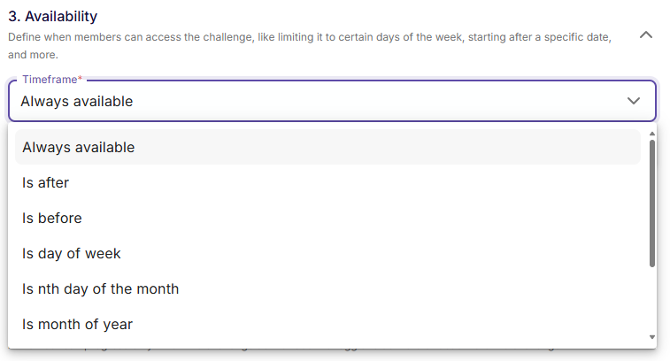Click the '3. Availability' section heading
This screenshot has width=670, height=361.
point(53,16)
